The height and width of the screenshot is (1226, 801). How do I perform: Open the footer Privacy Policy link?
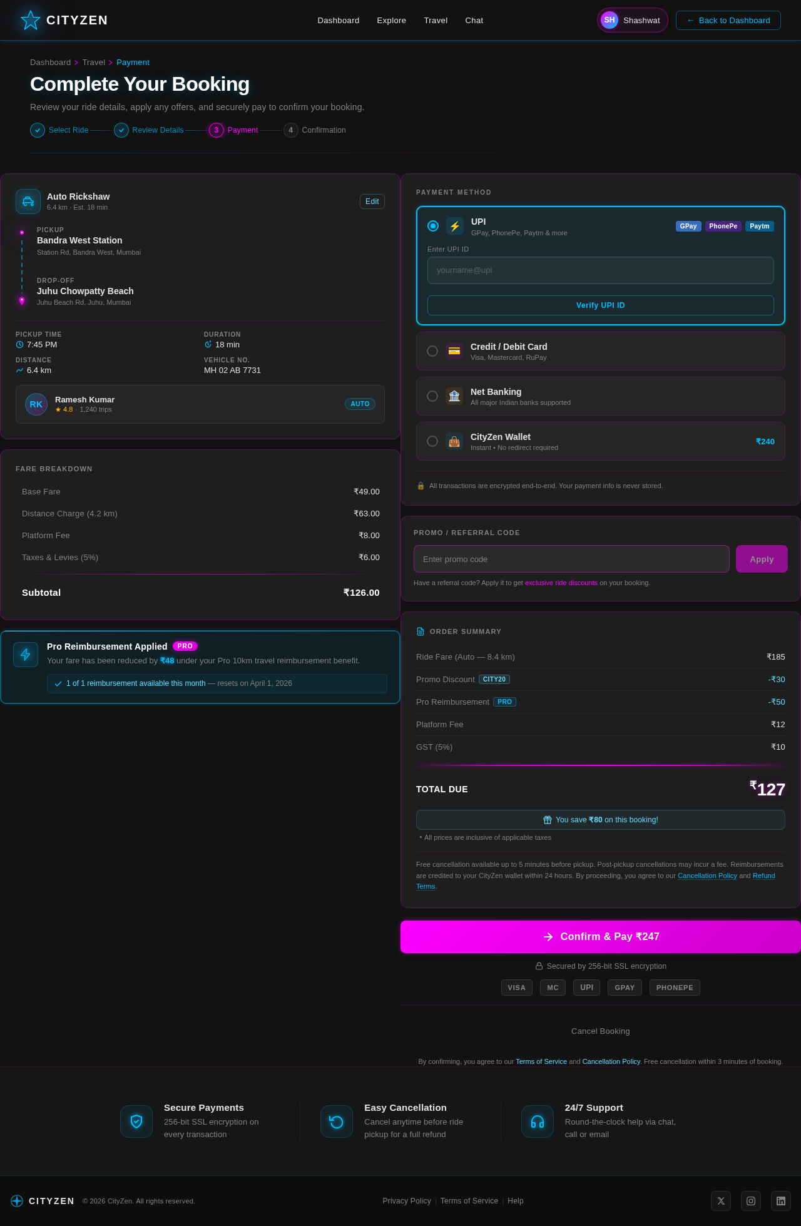tap(407, 1201)
